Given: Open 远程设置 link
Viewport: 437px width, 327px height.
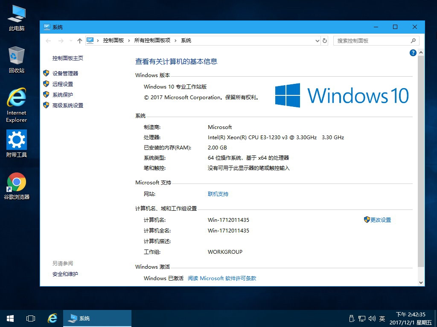Looking at the screenshot, I should (x=63, y=84).
